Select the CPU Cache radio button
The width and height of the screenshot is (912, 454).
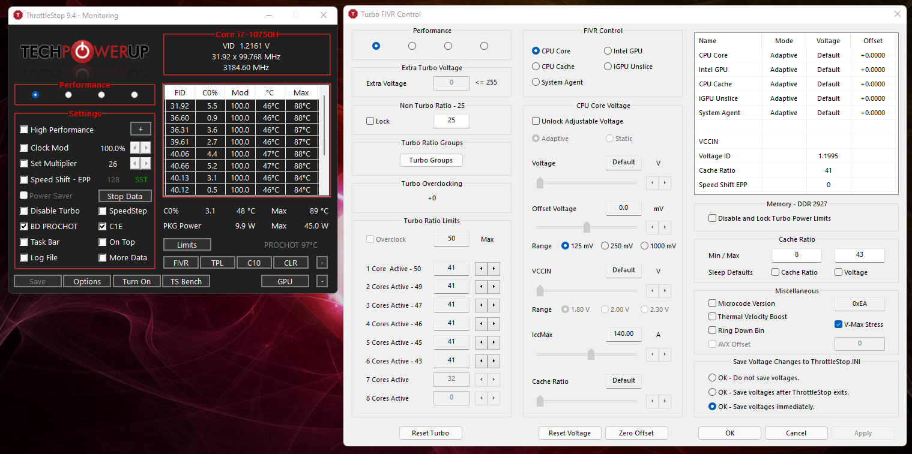point(536,67)
